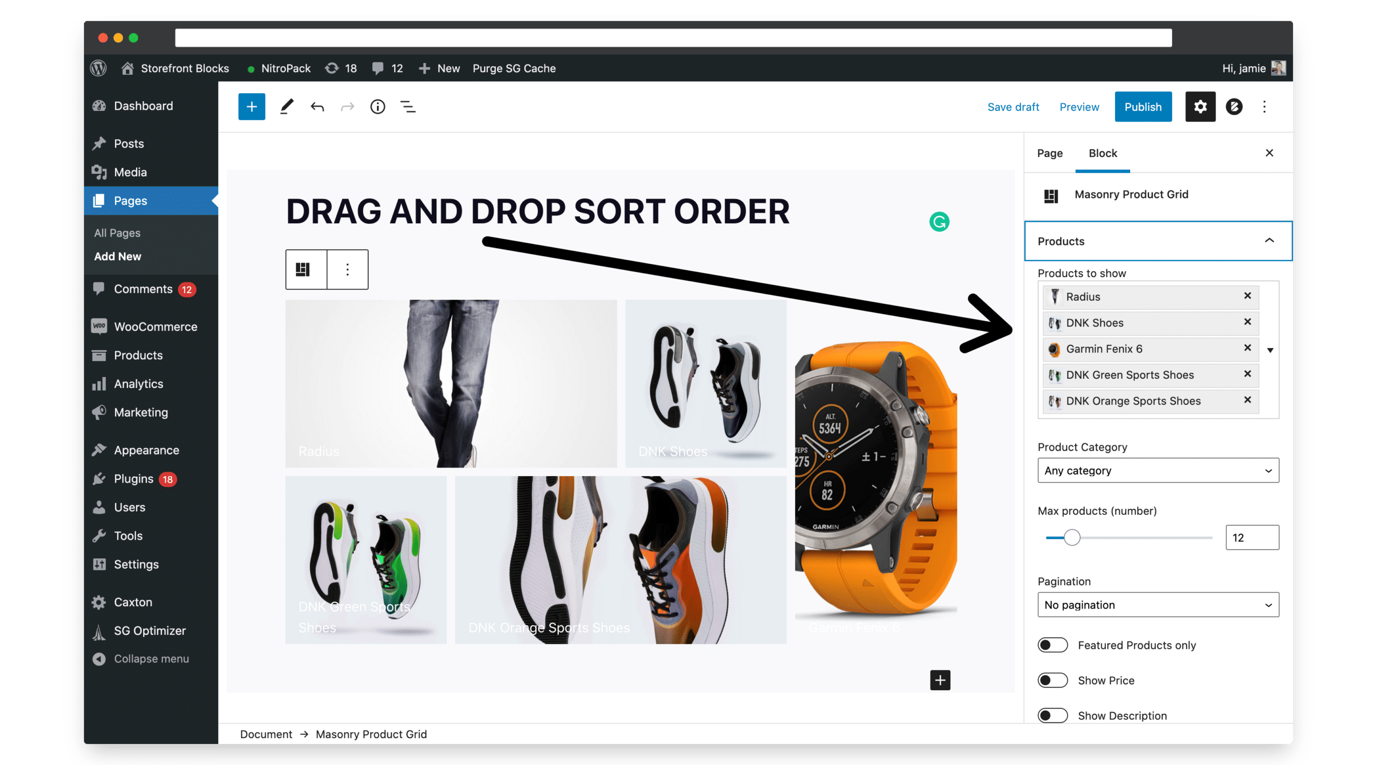Click the Publish button

coord(1142,107)
